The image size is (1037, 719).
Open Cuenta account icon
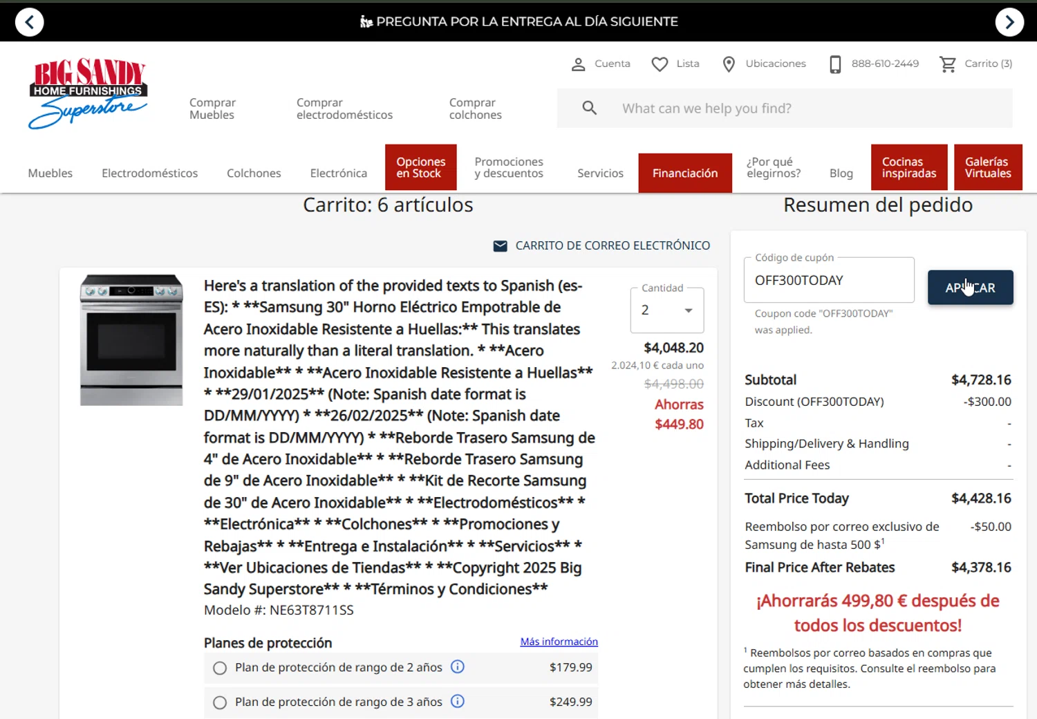point(579,64)
